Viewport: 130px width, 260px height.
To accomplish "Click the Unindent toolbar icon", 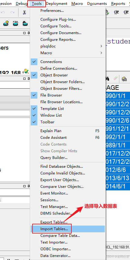I will pyautogui.click(x=126, y=12).
